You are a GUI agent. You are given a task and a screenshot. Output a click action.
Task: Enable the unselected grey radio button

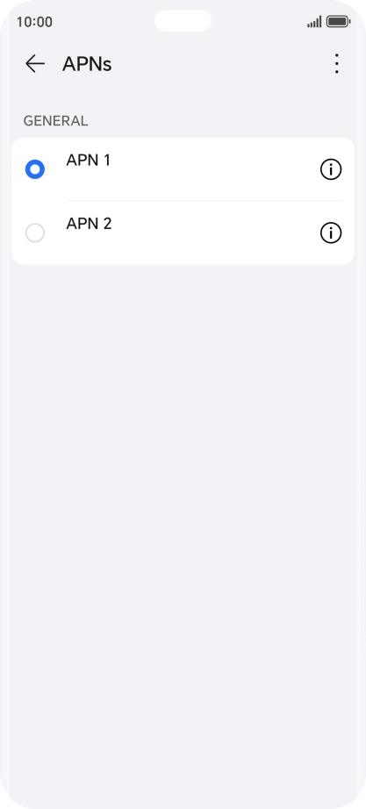35,233
